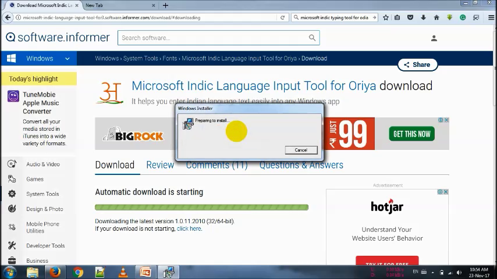Click the clock in the system tray
The height and width of the screenshot is (279, 497).
coord(479,273)
